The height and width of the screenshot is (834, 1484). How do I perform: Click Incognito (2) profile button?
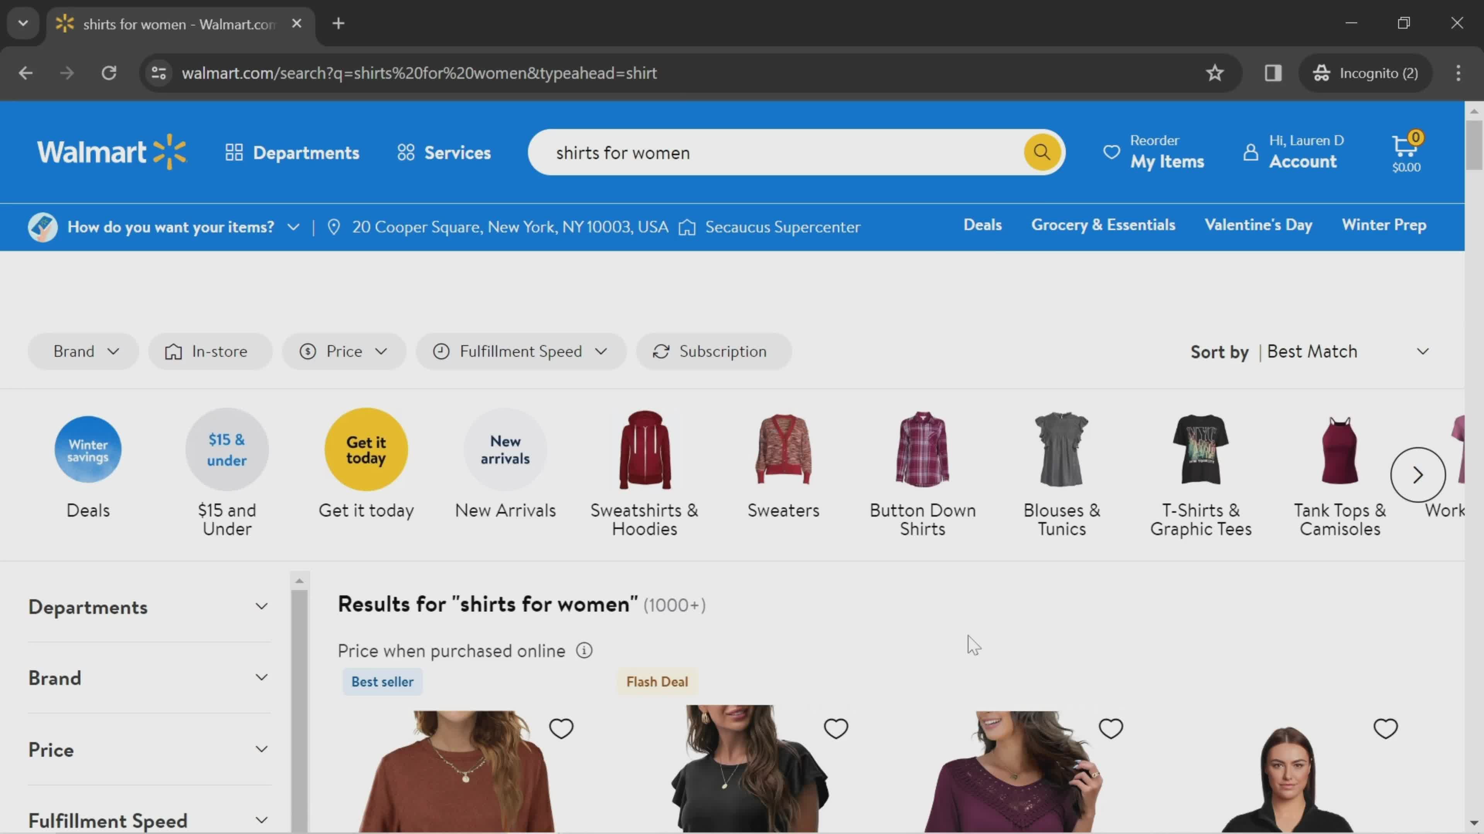(1365, 73)
